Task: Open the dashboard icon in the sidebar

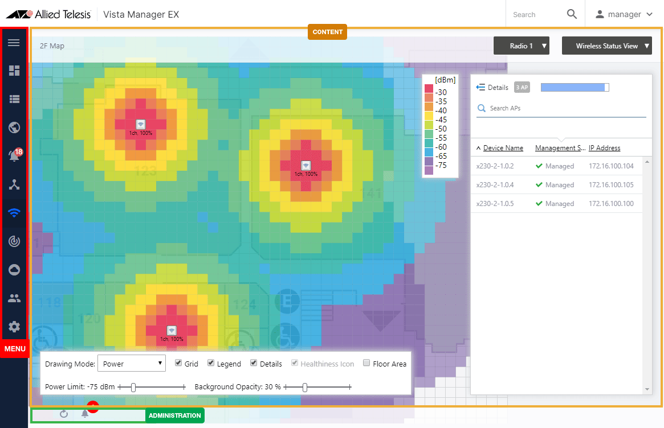Action: point(14,71)
